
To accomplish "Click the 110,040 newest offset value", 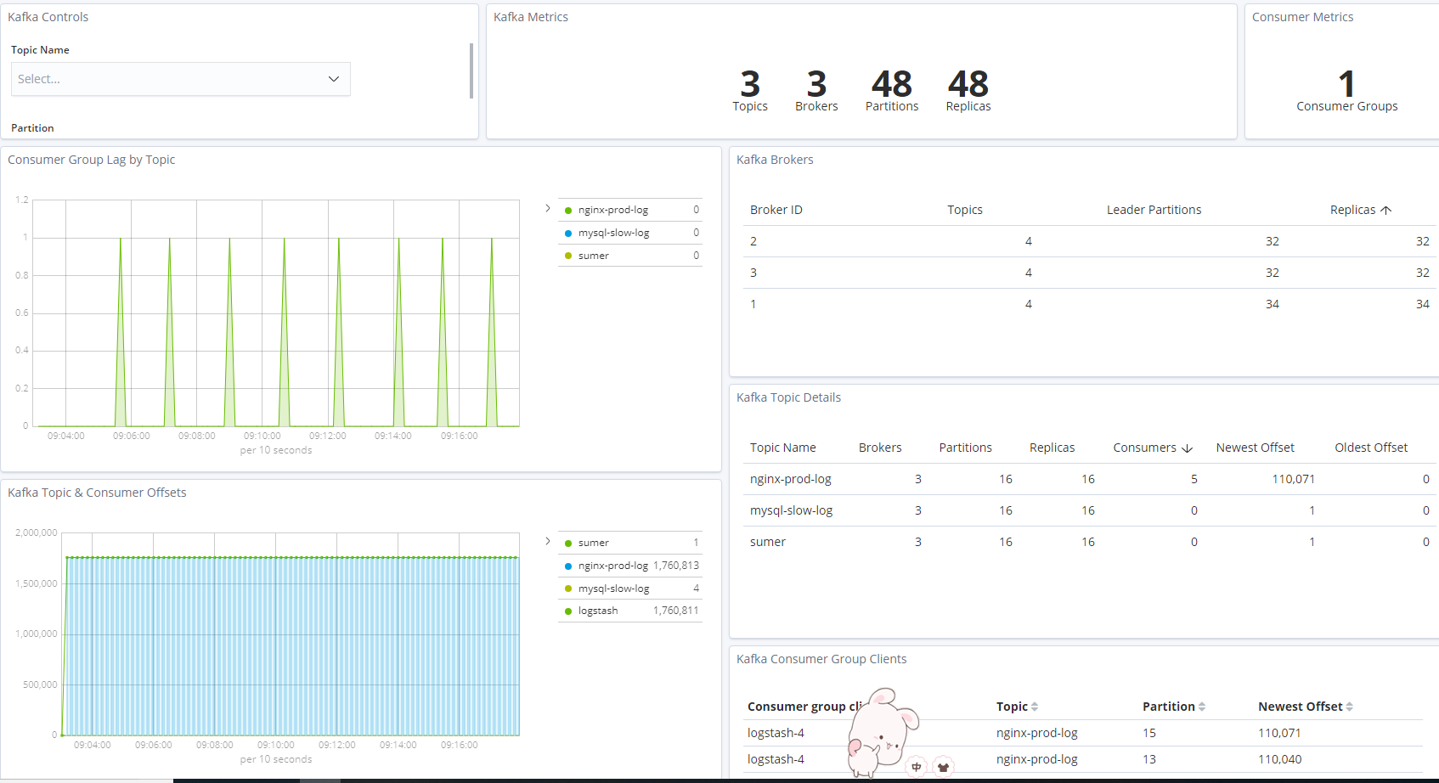I will coord(1279,759).
